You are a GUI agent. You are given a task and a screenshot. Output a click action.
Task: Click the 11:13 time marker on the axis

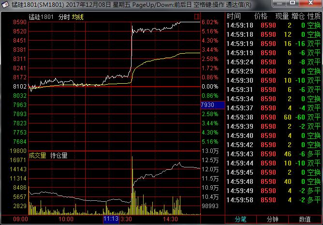[x=111, y=219]
